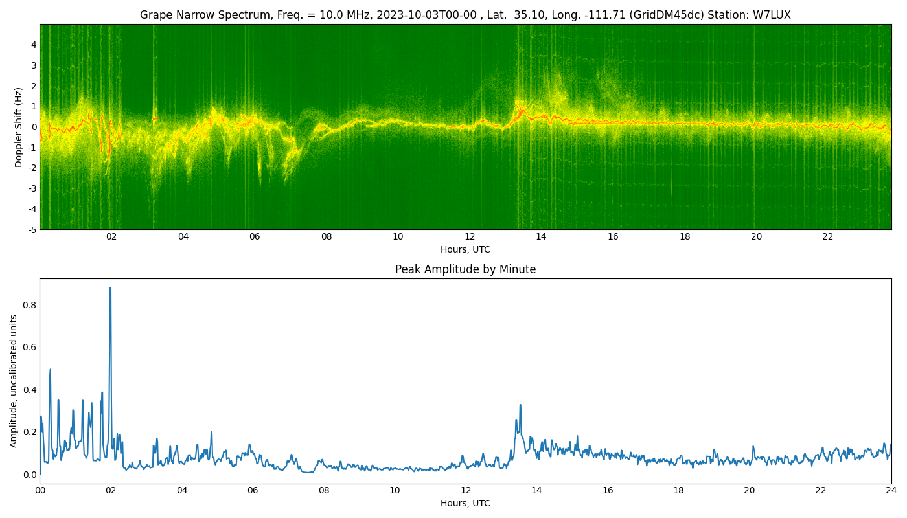Click Doppler axis tick '2'
The height and width of the screenshot is (518, 907).
(34, 86)
